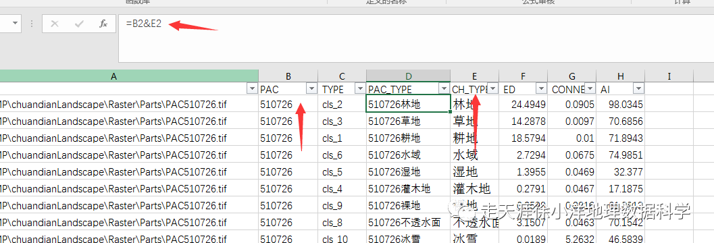
Task: Open the AI column filter dropdown
Action: click(638, 88)
